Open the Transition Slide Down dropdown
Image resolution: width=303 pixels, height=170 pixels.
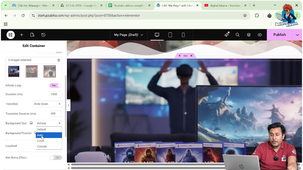click(47, 104)
